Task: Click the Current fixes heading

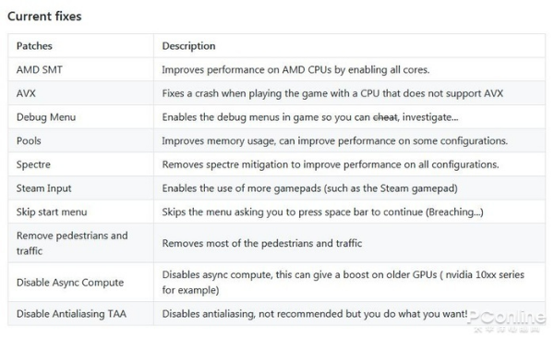Action: (x=44, y=17)
